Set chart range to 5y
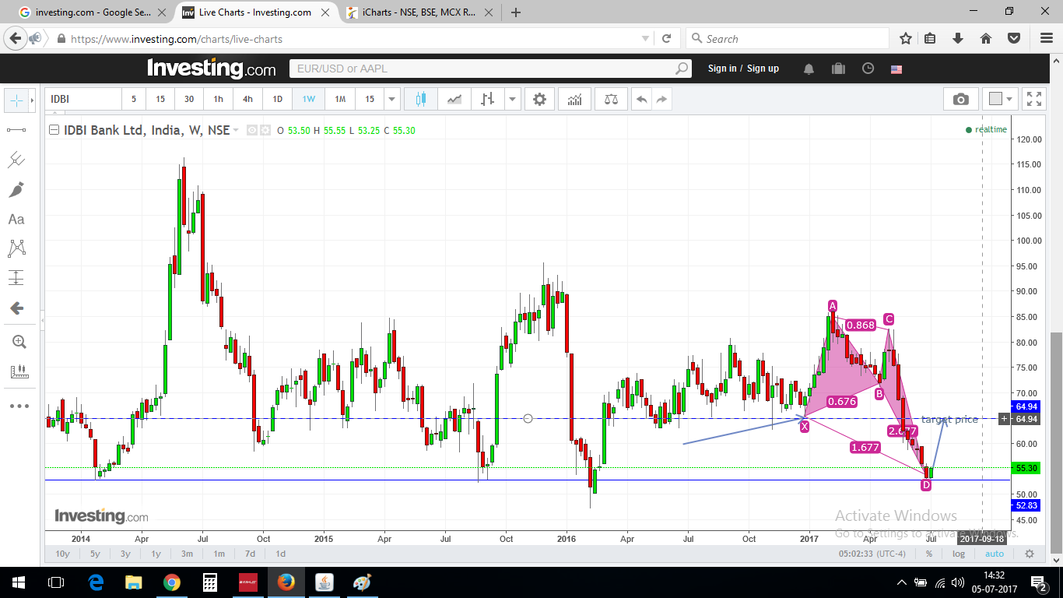The width and height of the screenshot is (1063, 598). [x=95, y=554]
